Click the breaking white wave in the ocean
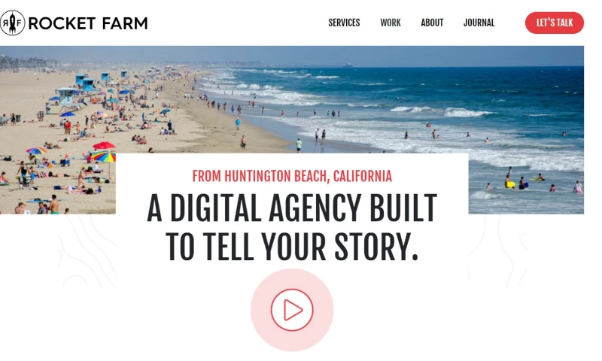 tap(467, 112)
